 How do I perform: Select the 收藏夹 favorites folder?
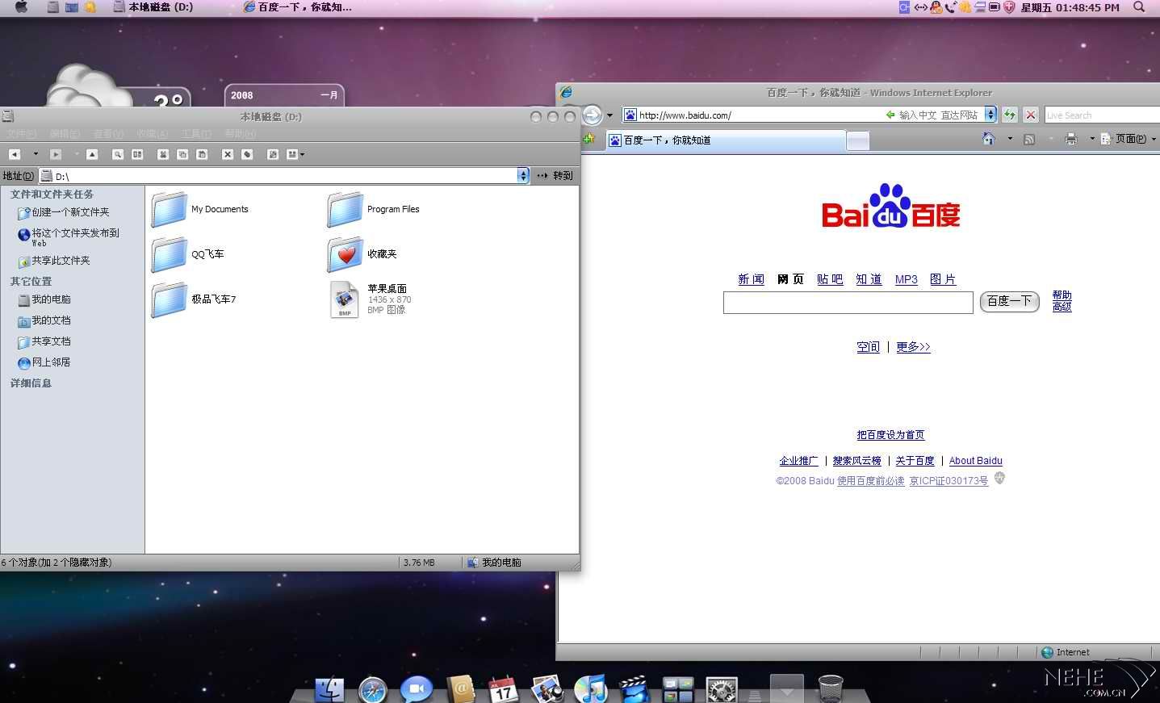(362, 254)
